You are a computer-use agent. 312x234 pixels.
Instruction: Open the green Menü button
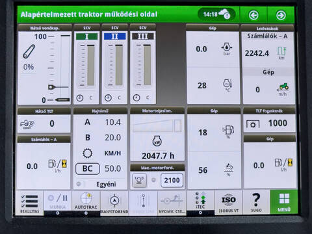pos(284,202)
